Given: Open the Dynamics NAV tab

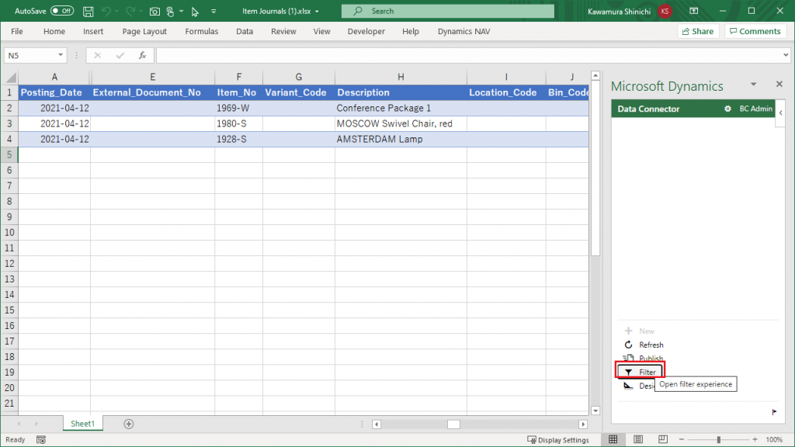Looking at the screenshot, I should click(464, 31).
